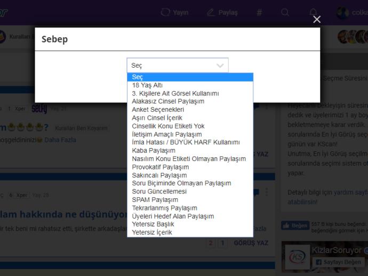Click the speech bubble icon on second post
368x276 pixels.
257,192
